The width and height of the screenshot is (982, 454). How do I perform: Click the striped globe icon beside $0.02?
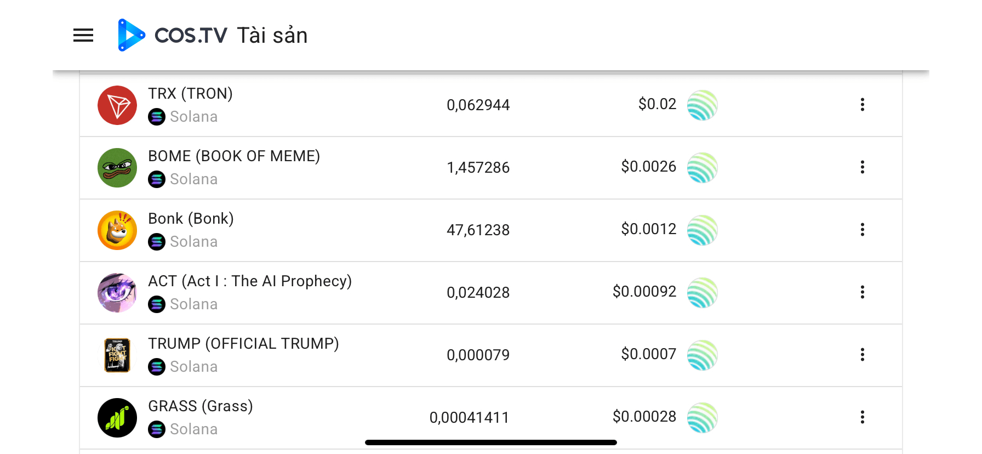[703, 105]
